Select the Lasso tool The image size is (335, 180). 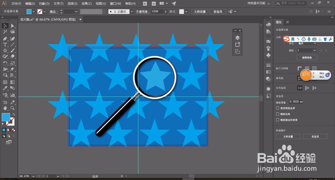pos(13,32)
